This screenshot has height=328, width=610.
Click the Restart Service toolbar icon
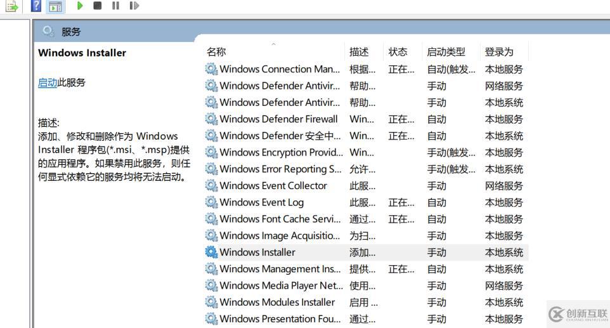pyautogui.click(x=134, y=6)
